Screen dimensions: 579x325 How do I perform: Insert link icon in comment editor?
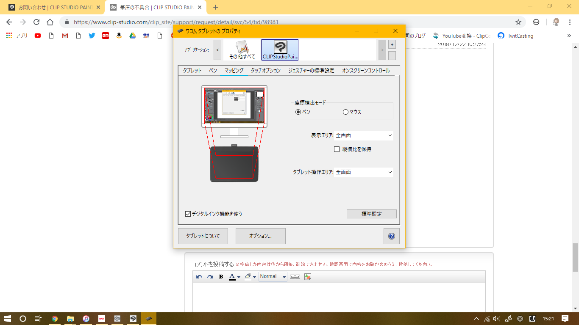pyautogui.click(x=295, y=277)
